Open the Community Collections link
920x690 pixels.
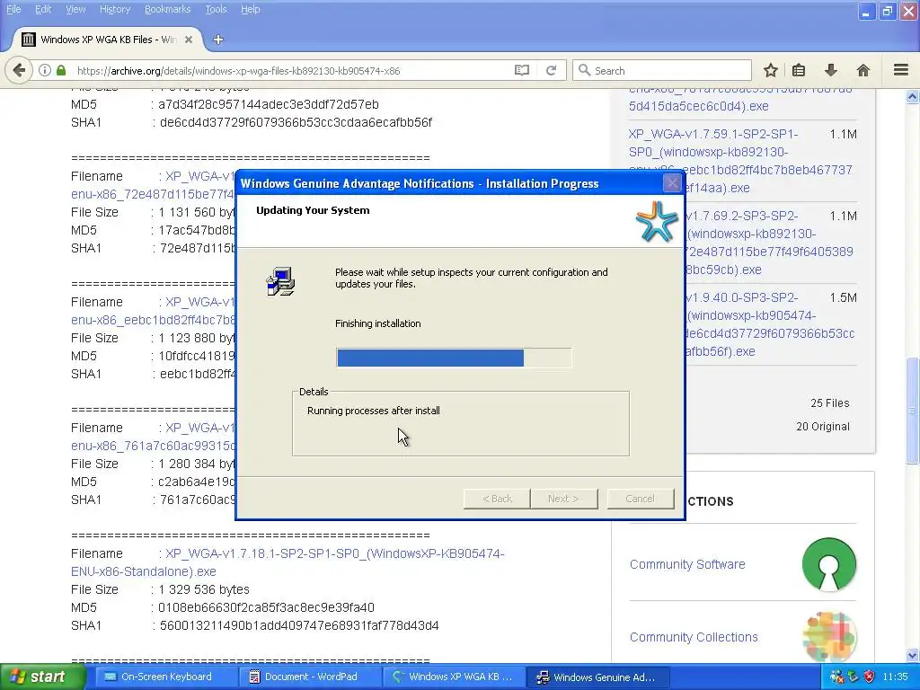(x=694, y=637)
